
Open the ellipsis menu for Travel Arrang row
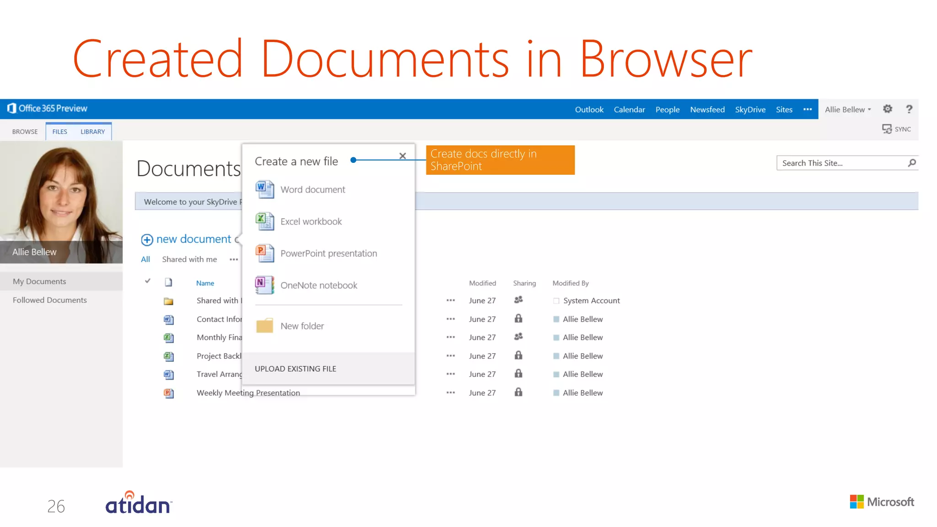451,374
